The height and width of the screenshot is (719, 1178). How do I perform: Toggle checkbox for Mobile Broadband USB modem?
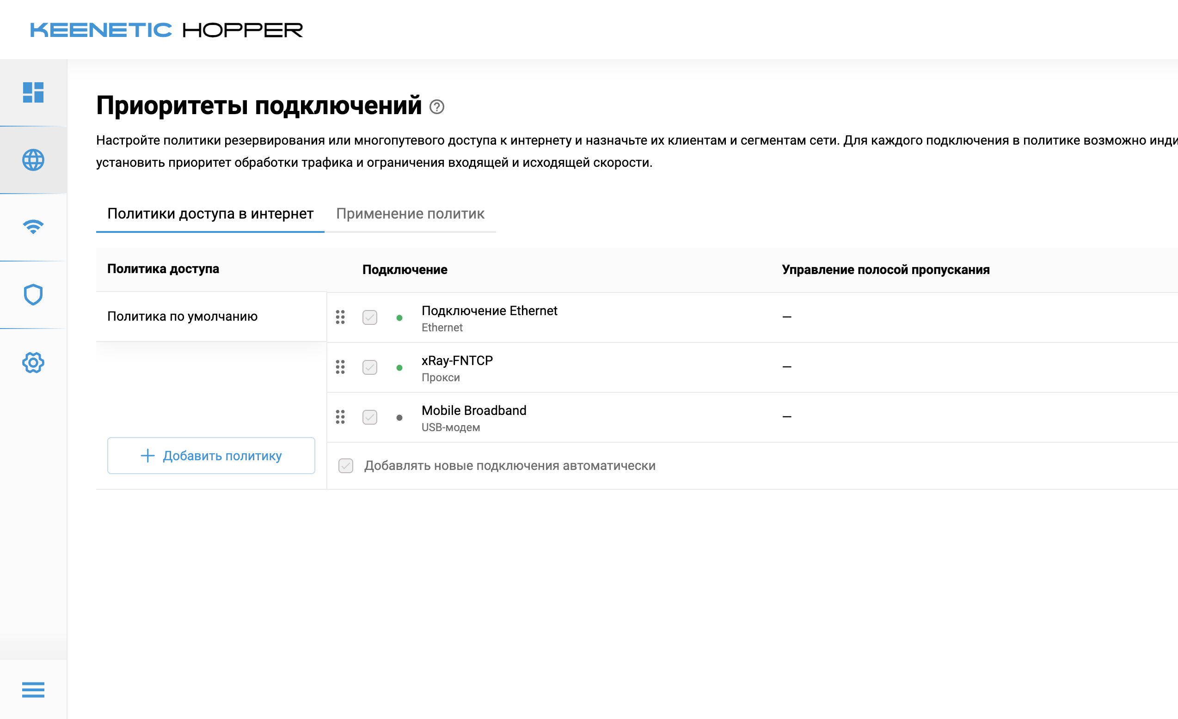369,417
